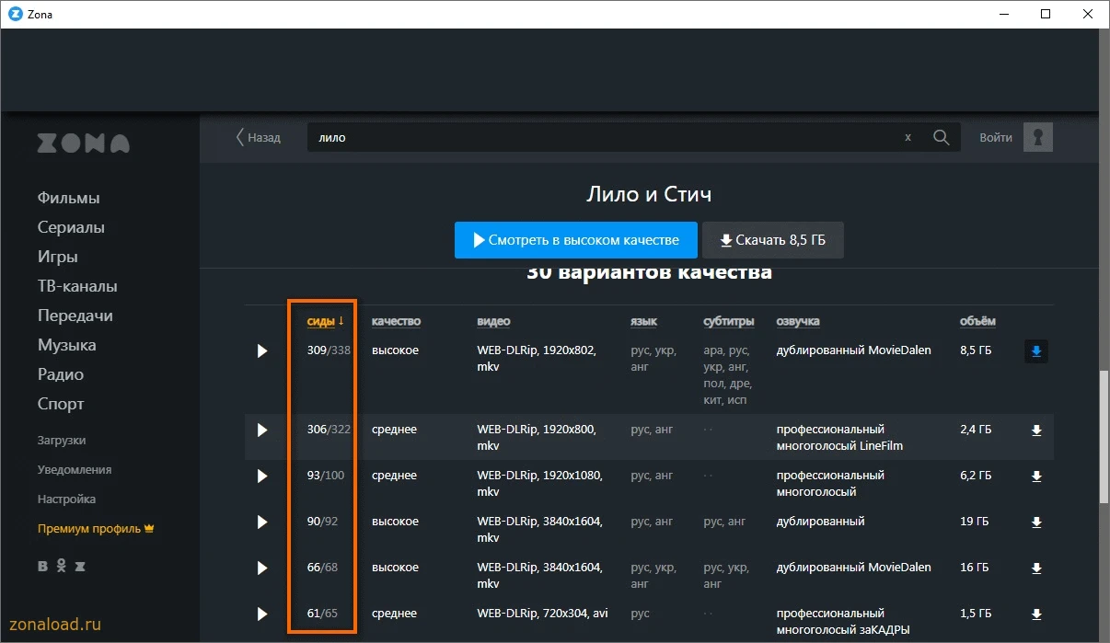Image resolution: width=1110 pixels, height=643 pixels.
Task: Download the 1,5 ГБ avi variant
Action: [x=1036, y=614]
